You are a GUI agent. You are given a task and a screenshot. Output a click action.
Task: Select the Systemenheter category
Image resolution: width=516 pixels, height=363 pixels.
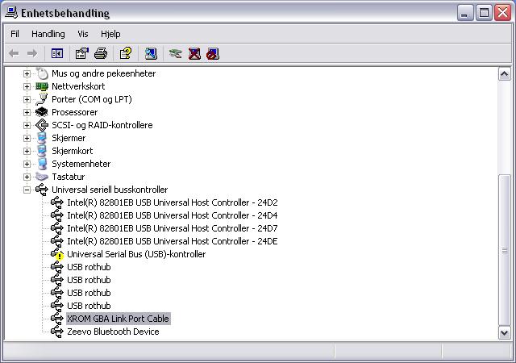click(x=81, y=164)
